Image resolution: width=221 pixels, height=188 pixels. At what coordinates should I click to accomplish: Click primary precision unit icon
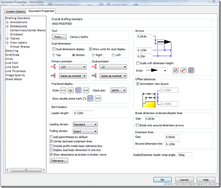pyautogui.click(x=53, y=66)
